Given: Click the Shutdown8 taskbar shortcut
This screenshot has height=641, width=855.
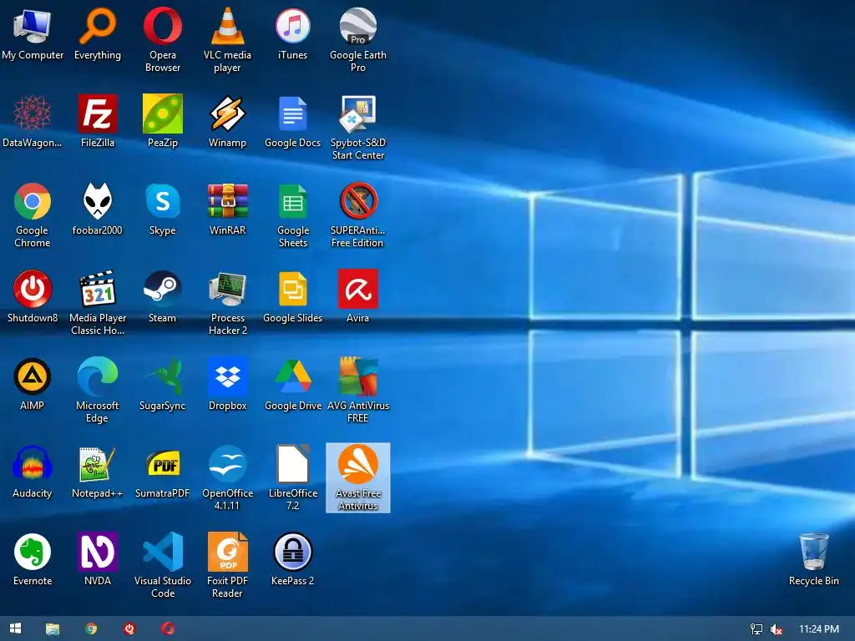Looking at the screenshot, I should (129, 628).
